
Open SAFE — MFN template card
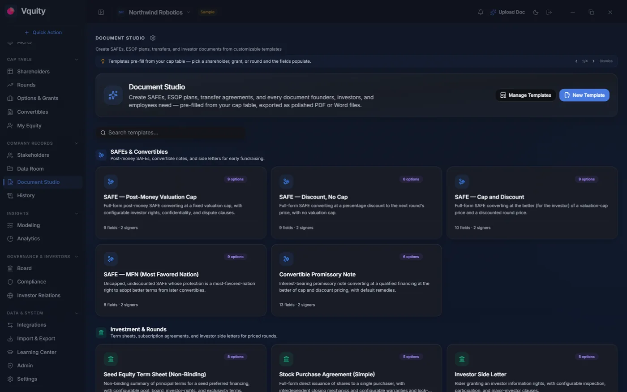pos(181,280)
